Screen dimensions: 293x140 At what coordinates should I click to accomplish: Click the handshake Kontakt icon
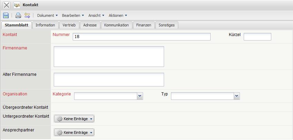[17, 5]
